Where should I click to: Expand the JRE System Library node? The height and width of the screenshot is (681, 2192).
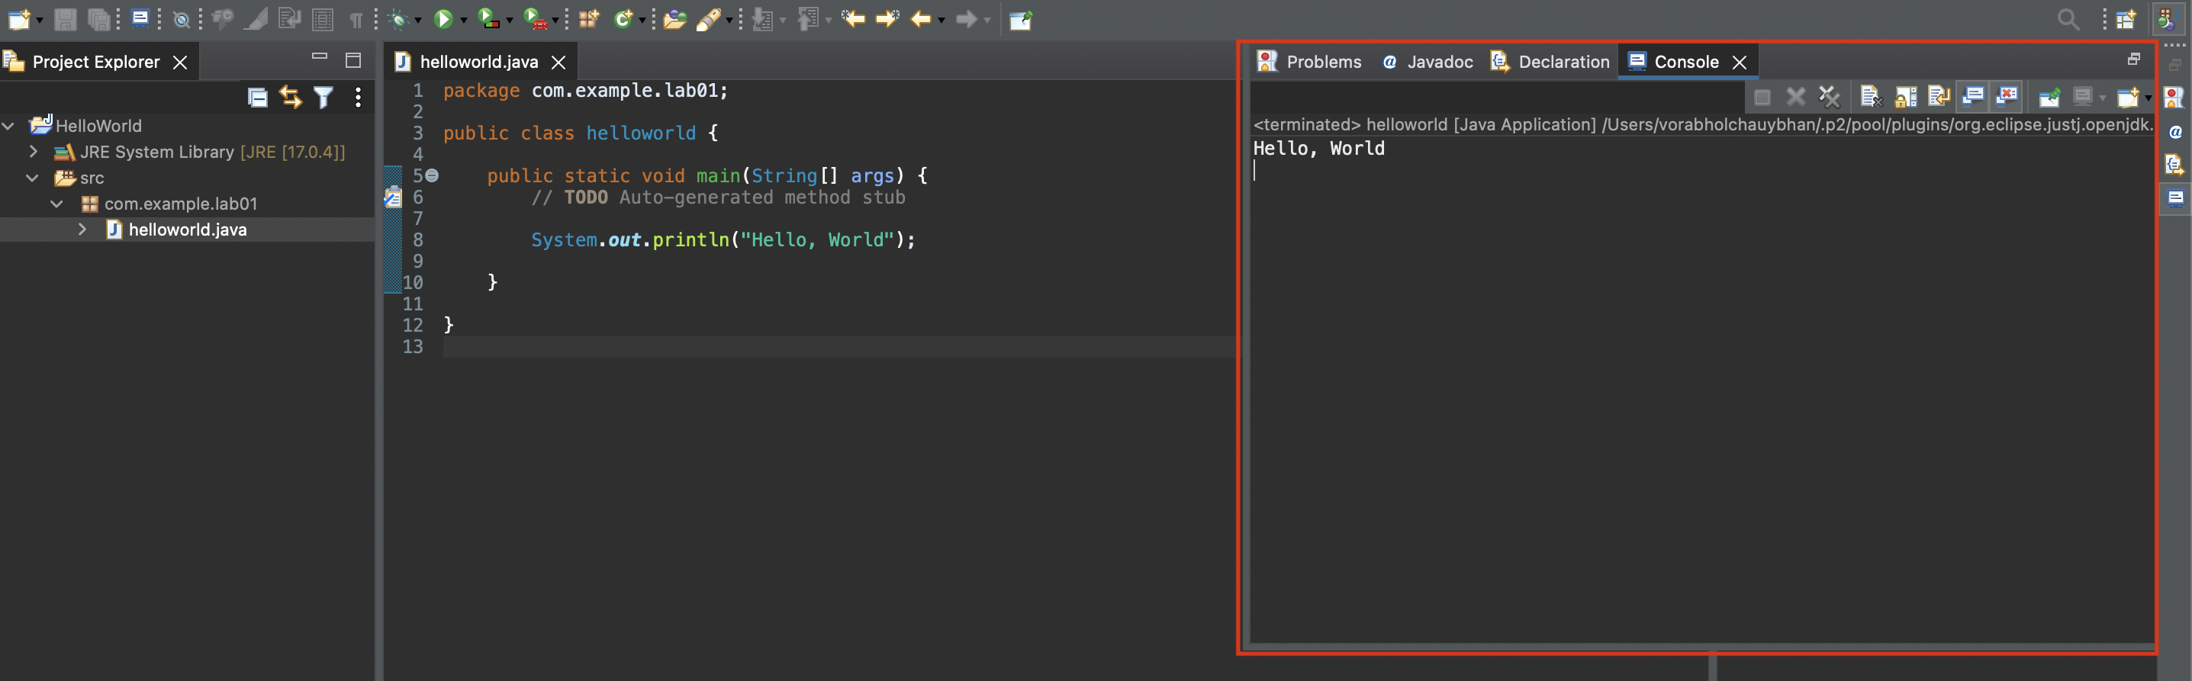(x=33, y=151)
